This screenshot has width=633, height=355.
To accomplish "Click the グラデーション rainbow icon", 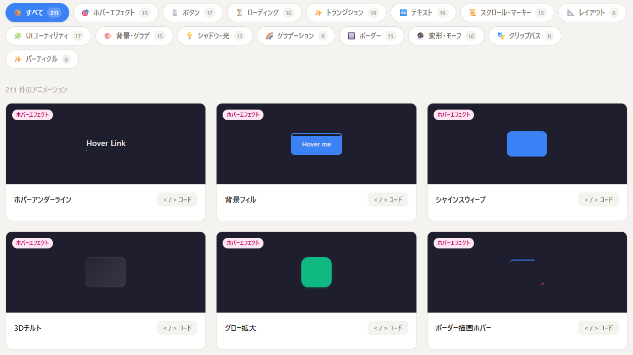I will (271, 36).
